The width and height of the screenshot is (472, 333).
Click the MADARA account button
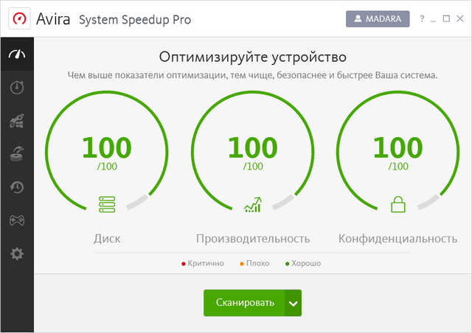click(378, 18)
